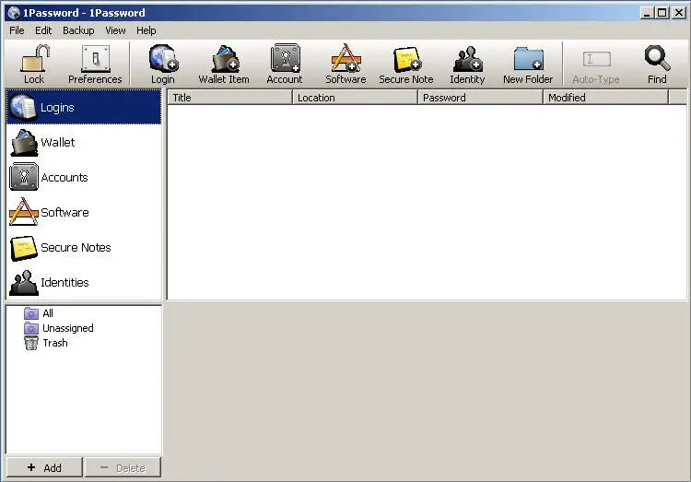Screen dimensions: 691x482
Task: Open the Help menu
Action: click(146, 30)
